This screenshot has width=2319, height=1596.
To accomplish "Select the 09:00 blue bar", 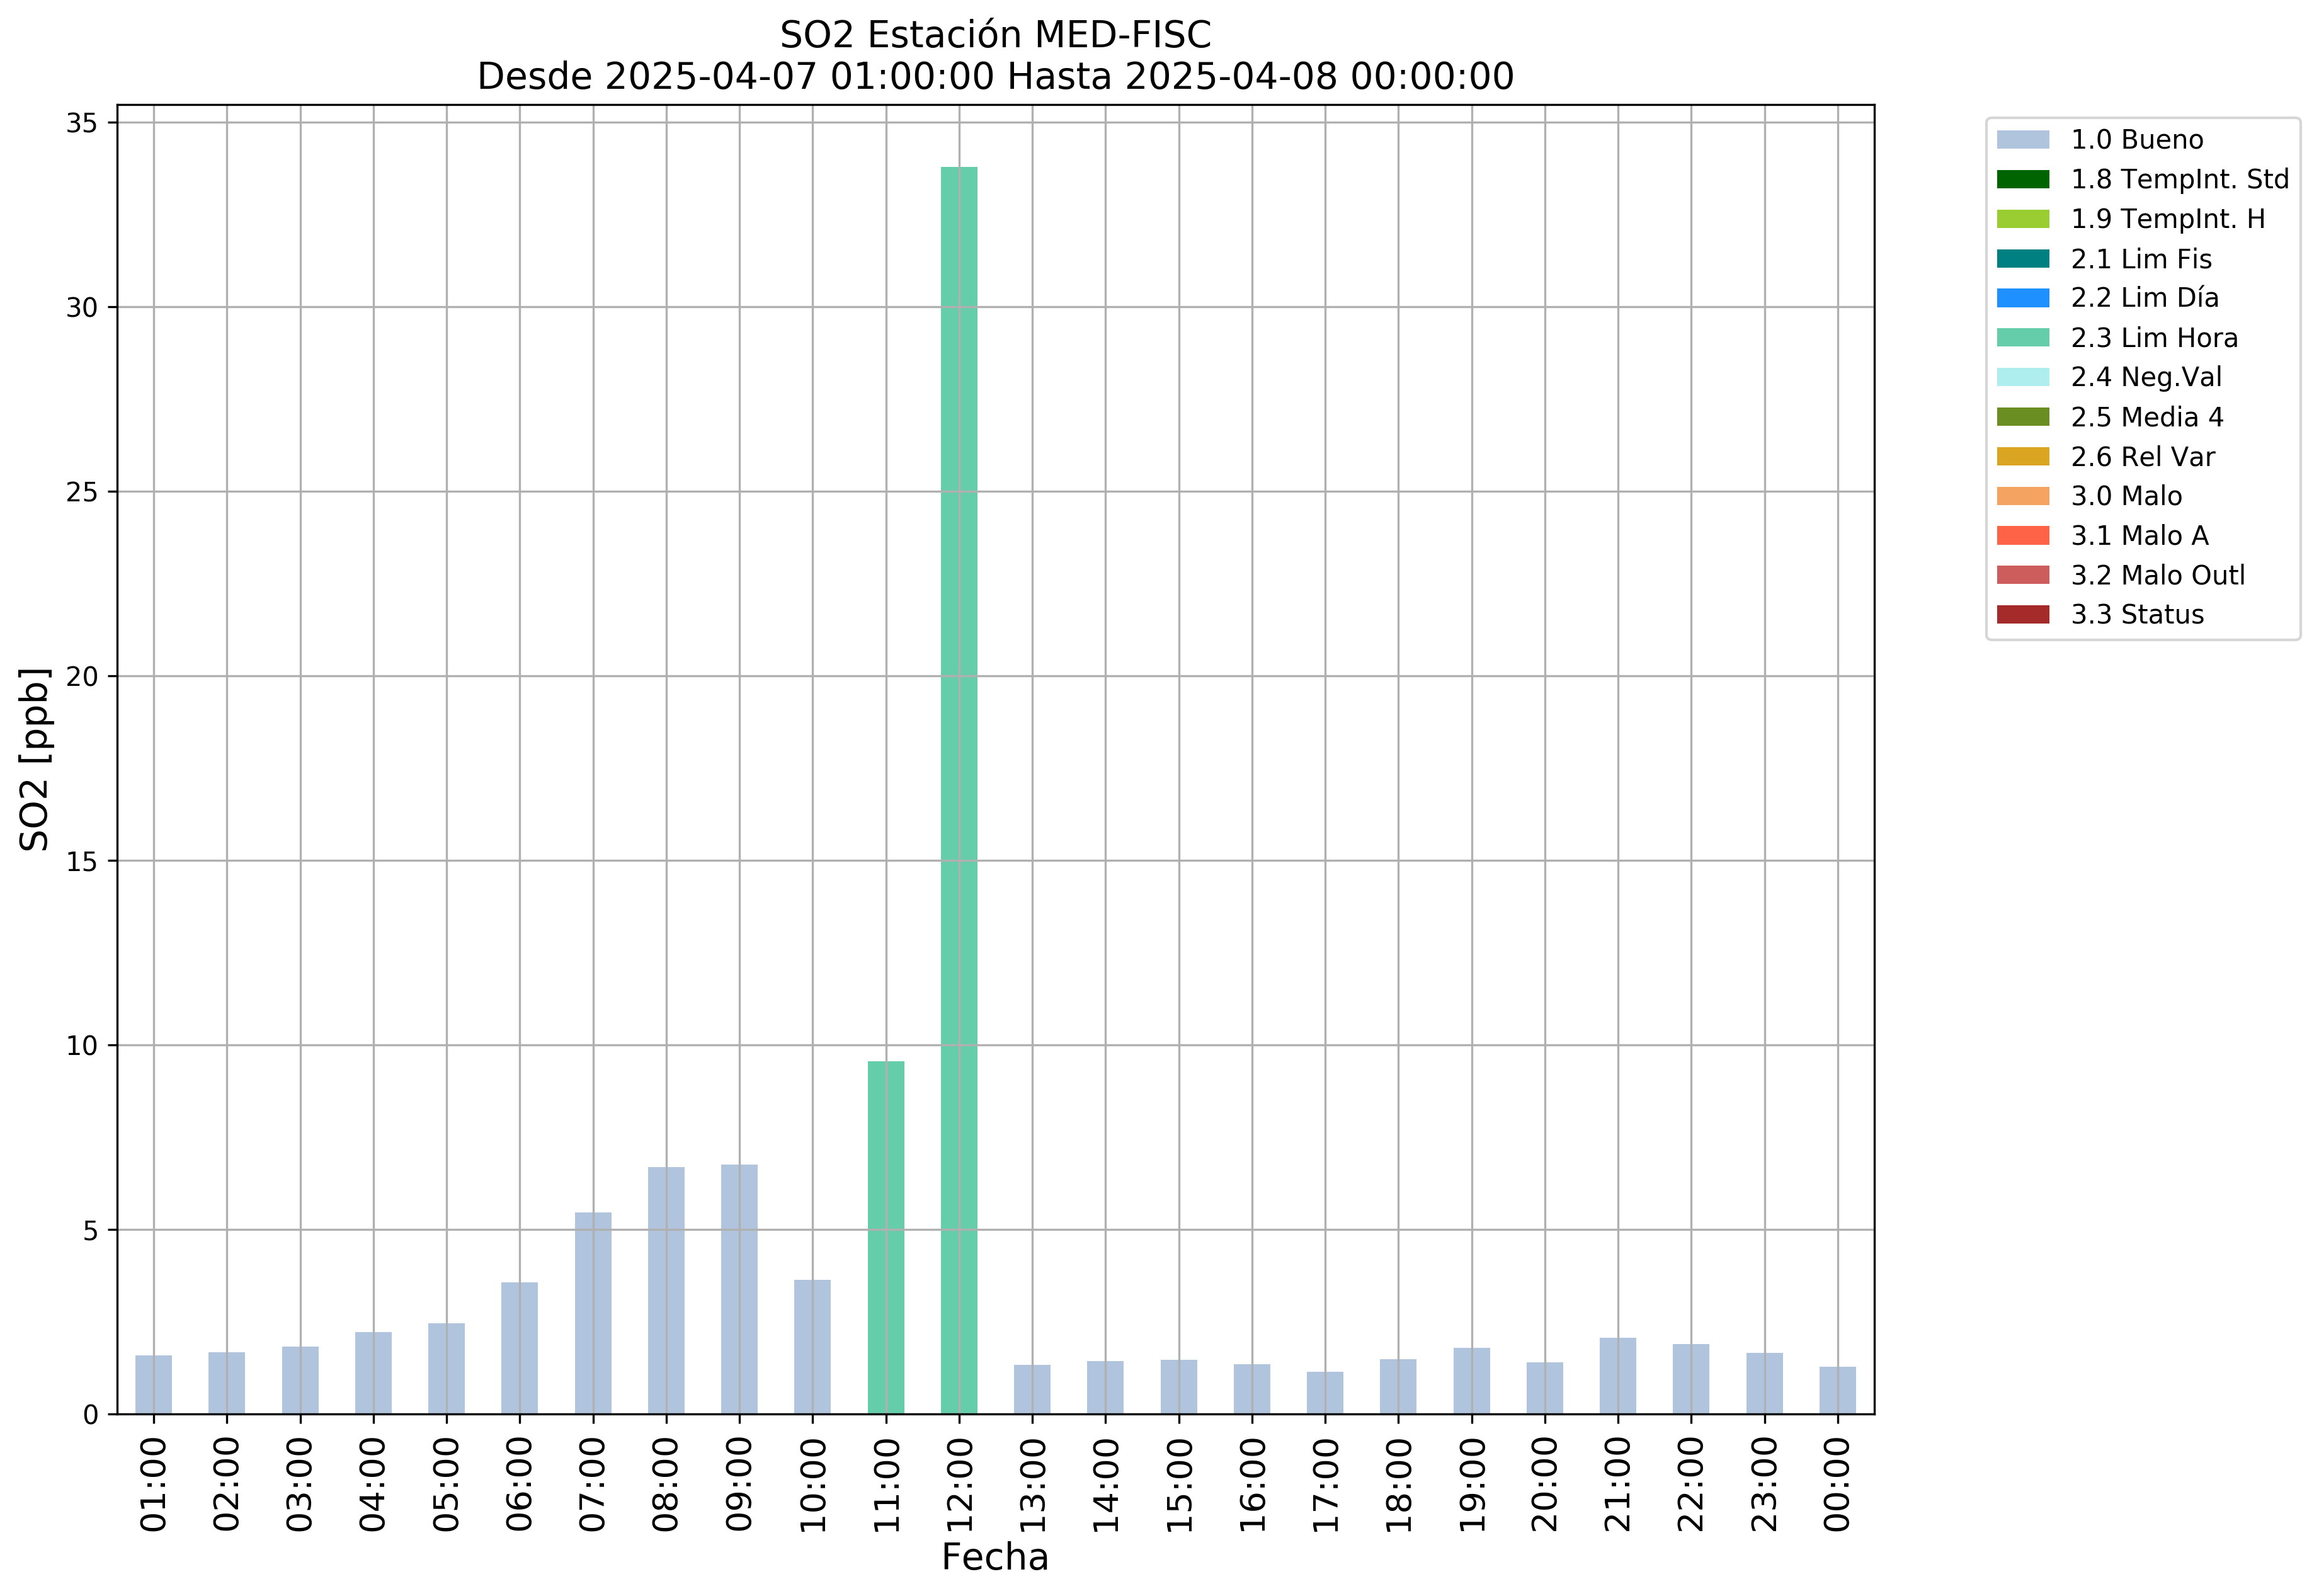I will pos(739,1289).
